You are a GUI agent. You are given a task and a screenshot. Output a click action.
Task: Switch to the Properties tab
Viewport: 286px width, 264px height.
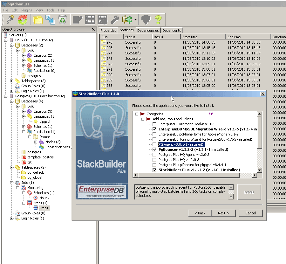(x=108, y=31)
